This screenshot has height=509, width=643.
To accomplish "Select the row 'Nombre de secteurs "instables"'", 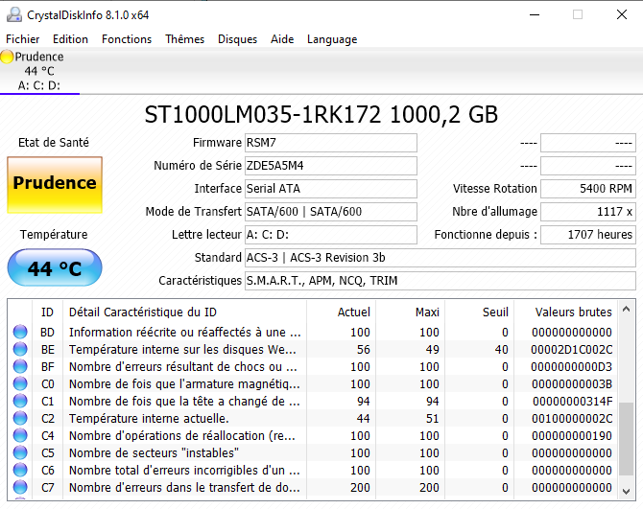I will [x=313, y=452].
